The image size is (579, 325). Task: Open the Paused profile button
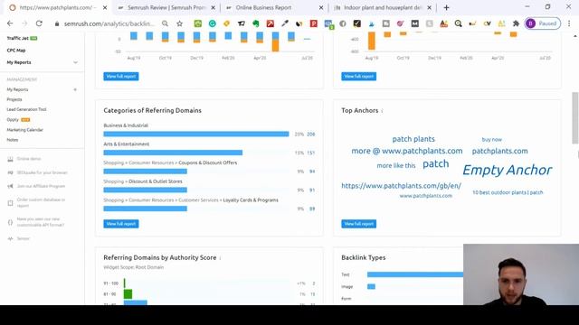point(543,23)
